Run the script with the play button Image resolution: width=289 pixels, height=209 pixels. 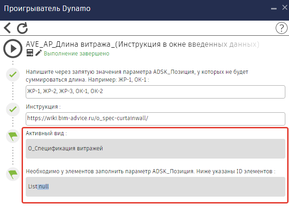tap(13, 48)
